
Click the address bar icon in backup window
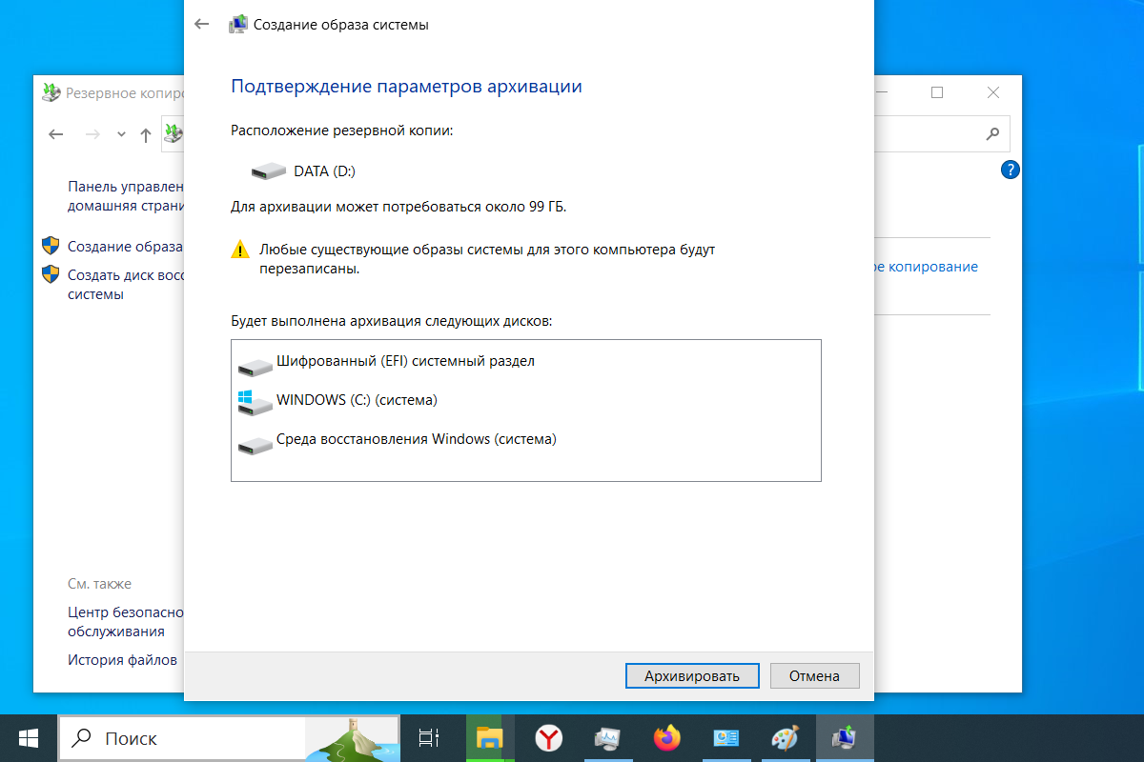point(174,134)
